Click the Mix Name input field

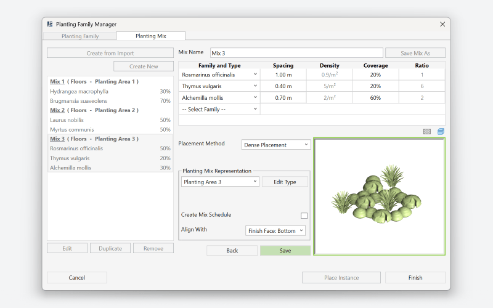pos(296,53)
